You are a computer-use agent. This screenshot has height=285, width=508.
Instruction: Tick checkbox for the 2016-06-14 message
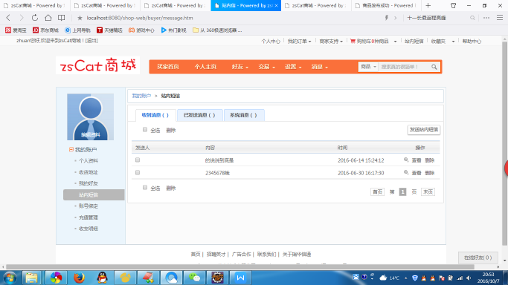138,160
